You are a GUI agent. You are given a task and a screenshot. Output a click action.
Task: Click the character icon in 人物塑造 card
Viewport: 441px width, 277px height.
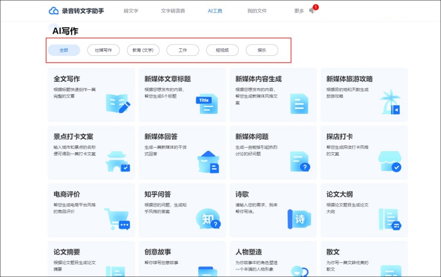[x=300, y=271]
